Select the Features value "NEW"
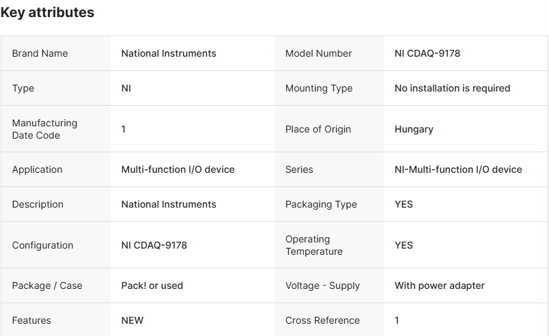This screenshot has width=549, height=336. pos(132,320)
